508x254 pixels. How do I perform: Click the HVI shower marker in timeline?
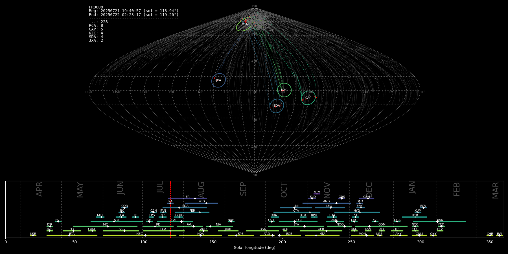[58, 222]
